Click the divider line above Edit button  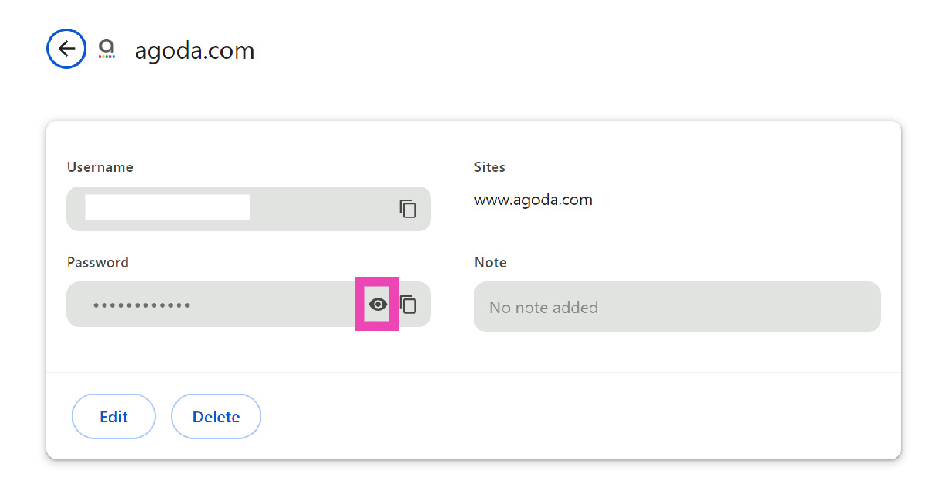[473, 373]
